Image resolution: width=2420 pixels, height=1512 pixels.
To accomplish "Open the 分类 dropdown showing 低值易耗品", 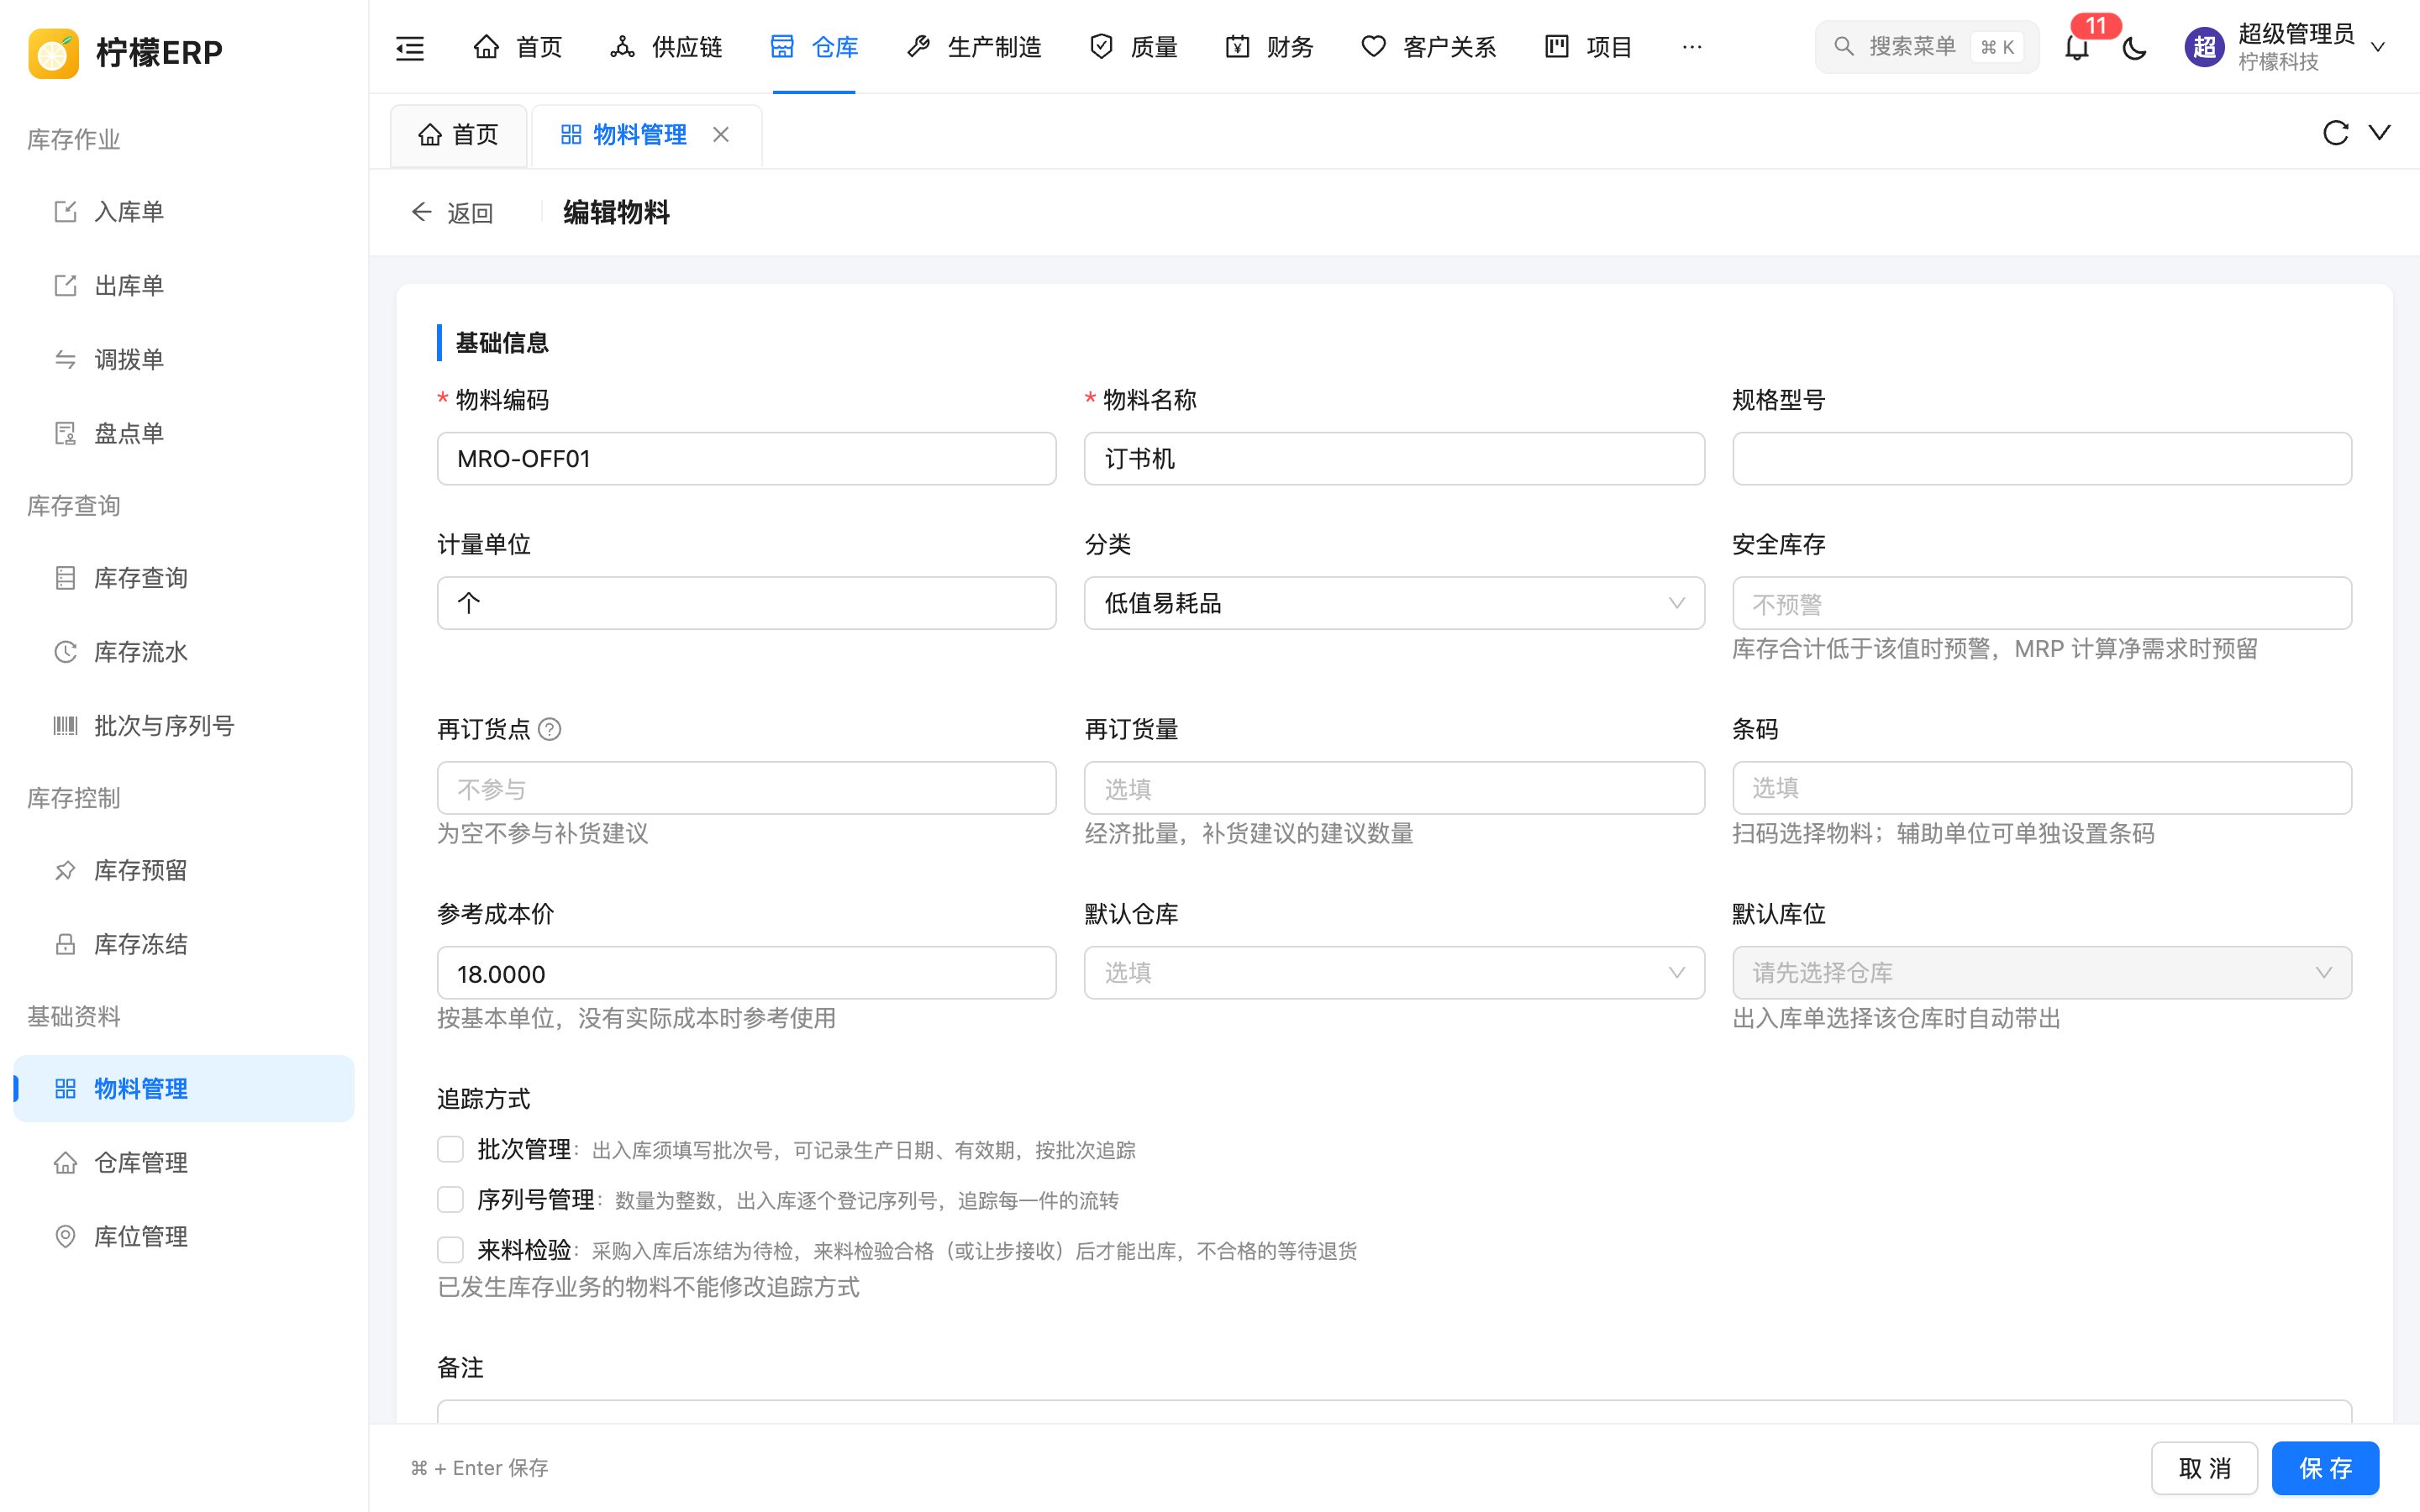I will point(1394,603).
